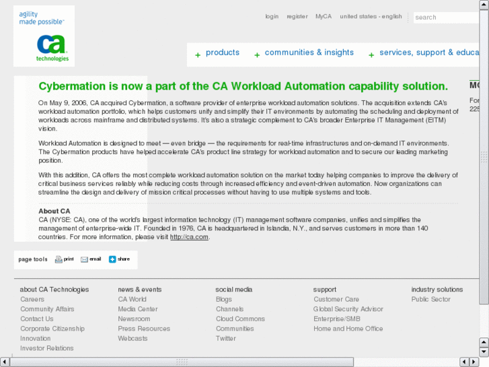Open communities & insights menu

(x=309, y=53)
